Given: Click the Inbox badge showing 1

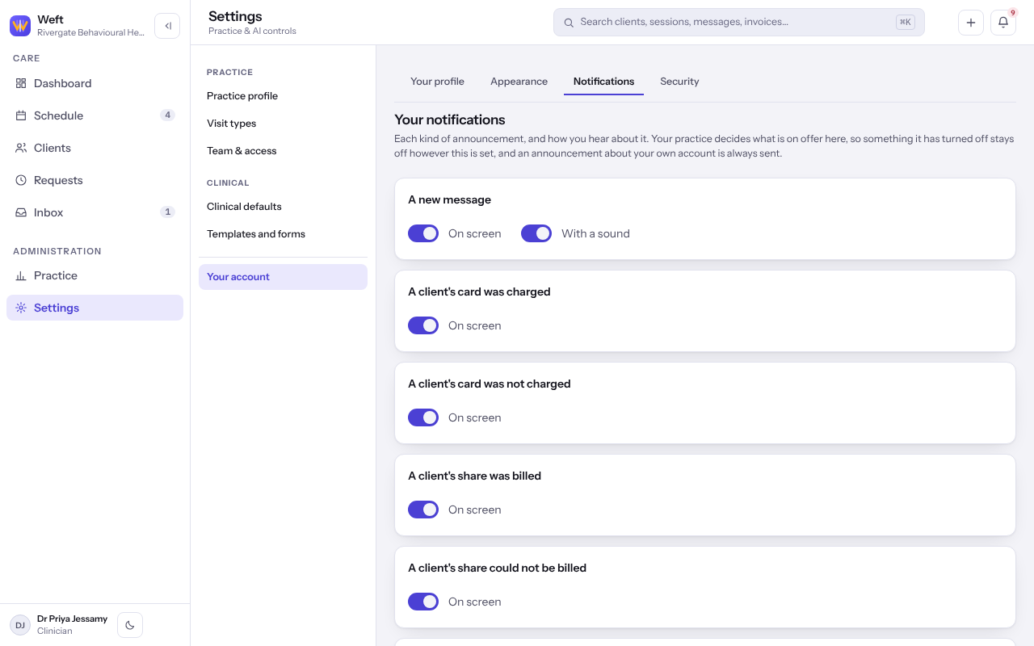Looking at the screenshot, I should (x=167, y=212).
